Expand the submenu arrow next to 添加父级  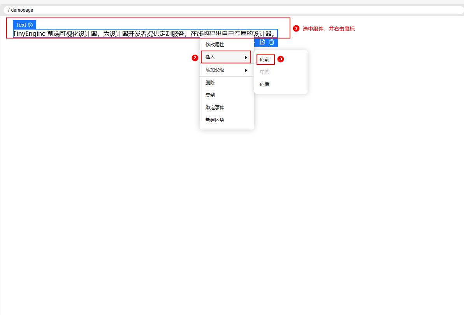(x=246, y=70)
